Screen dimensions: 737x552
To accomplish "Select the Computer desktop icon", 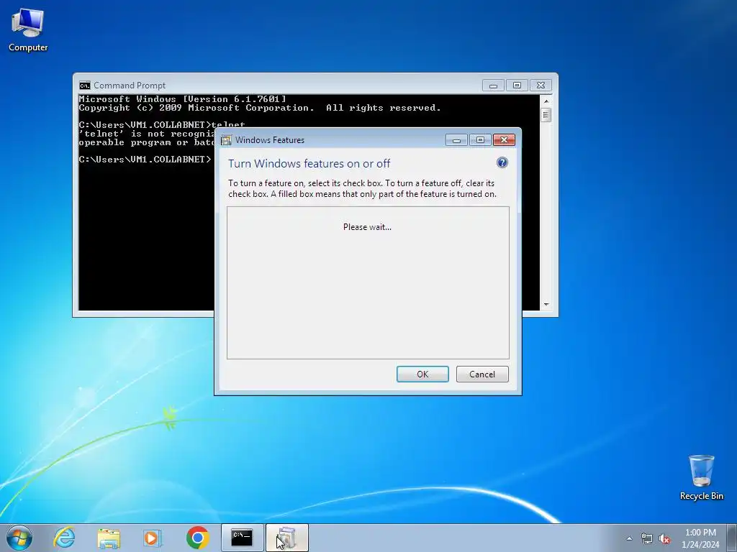I will [28, 29].
